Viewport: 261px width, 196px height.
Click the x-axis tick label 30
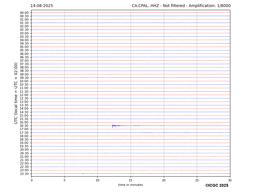click(230, 181)
